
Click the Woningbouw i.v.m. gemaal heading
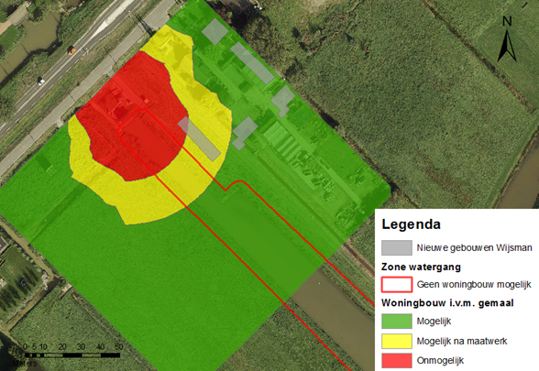click(x=447, y=303)
